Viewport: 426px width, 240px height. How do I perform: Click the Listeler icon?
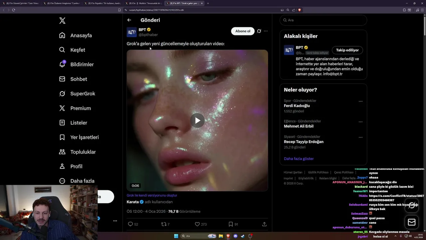62,123
